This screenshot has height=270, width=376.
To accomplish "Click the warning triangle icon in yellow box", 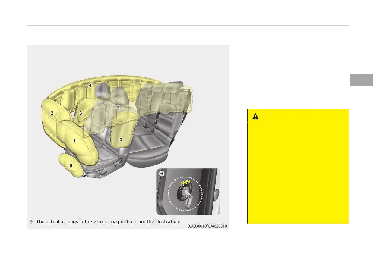I will [x=255, y=117].
